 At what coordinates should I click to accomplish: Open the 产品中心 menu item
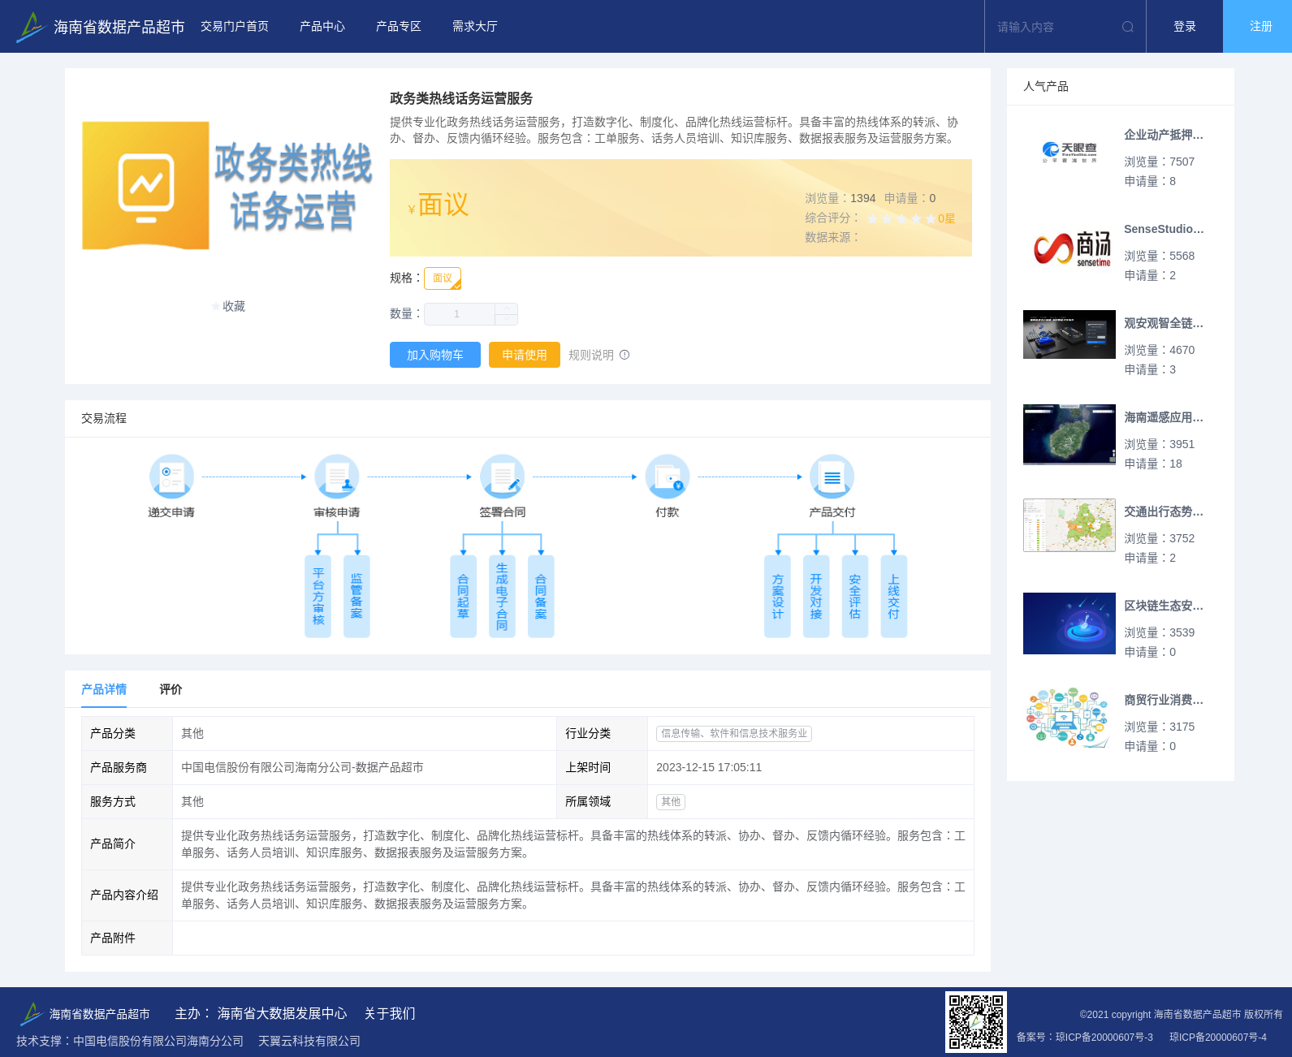pyautogui.click(x=322, y=27)
